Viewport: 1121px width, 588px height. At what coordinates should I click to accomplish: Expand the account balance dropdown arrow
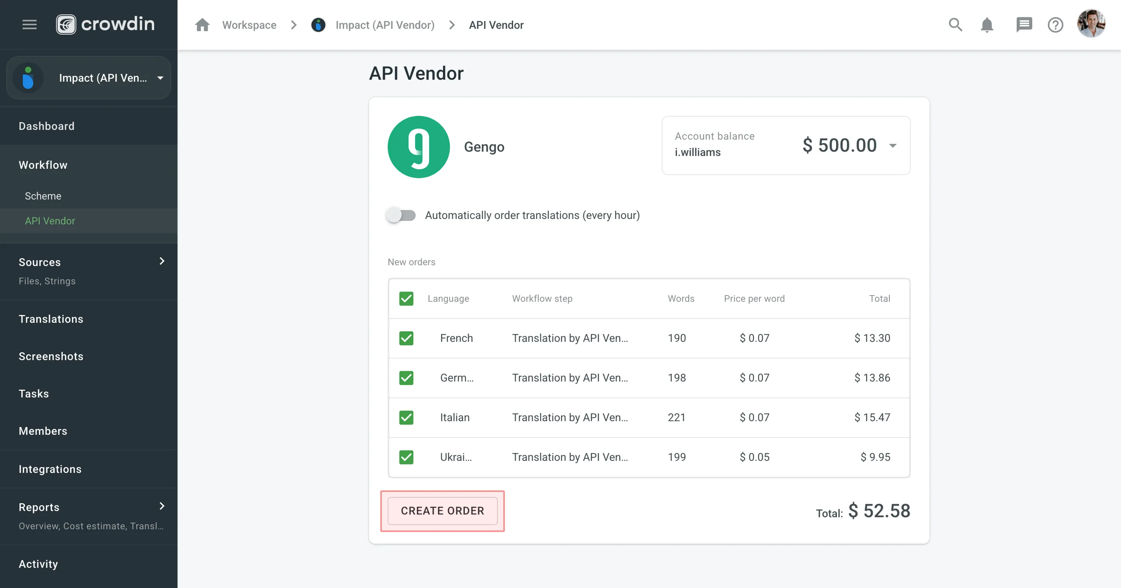(893, 146)
